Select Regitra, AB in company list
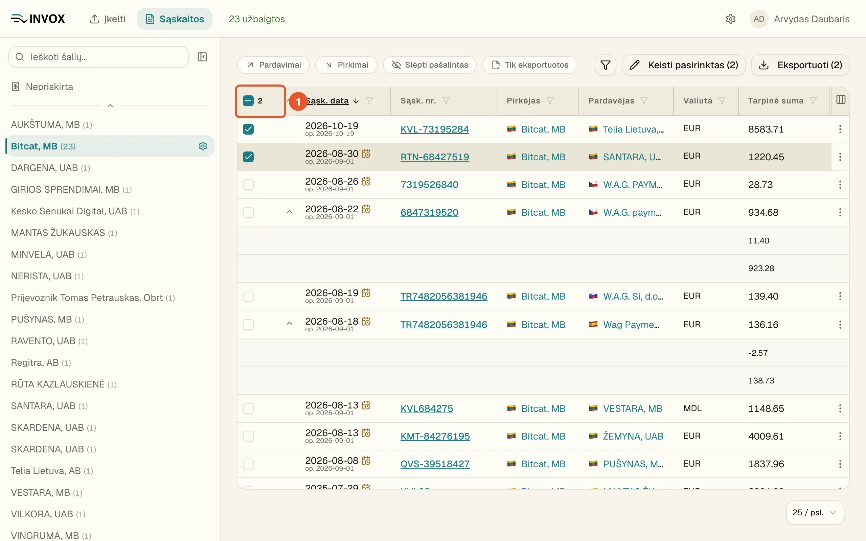 [x=41, y=362]
